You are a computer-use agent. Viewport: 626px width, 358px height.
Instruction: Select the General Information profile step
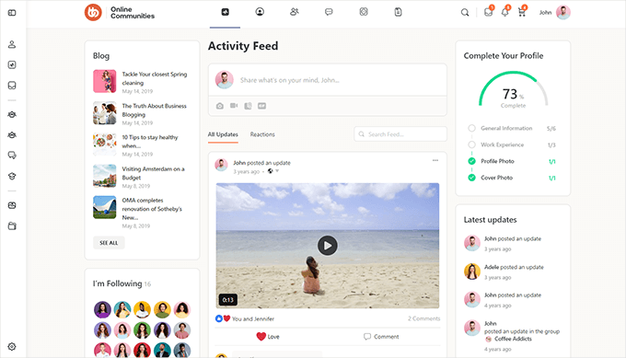(x=512, y=128)
